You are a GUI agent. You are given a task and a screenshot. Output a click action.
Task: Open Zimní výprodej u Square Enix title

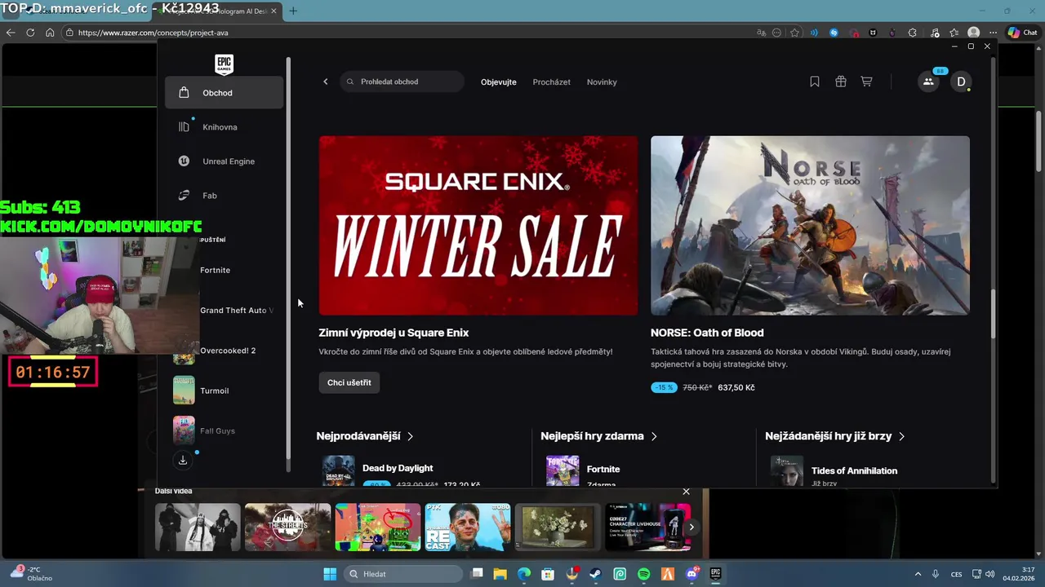394,333
